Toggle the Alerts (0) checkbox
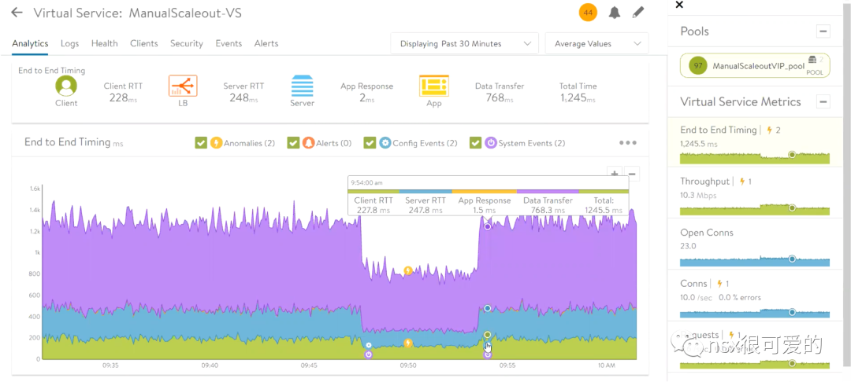Screen dimensions: 851x382 click(x=294, y=143)
